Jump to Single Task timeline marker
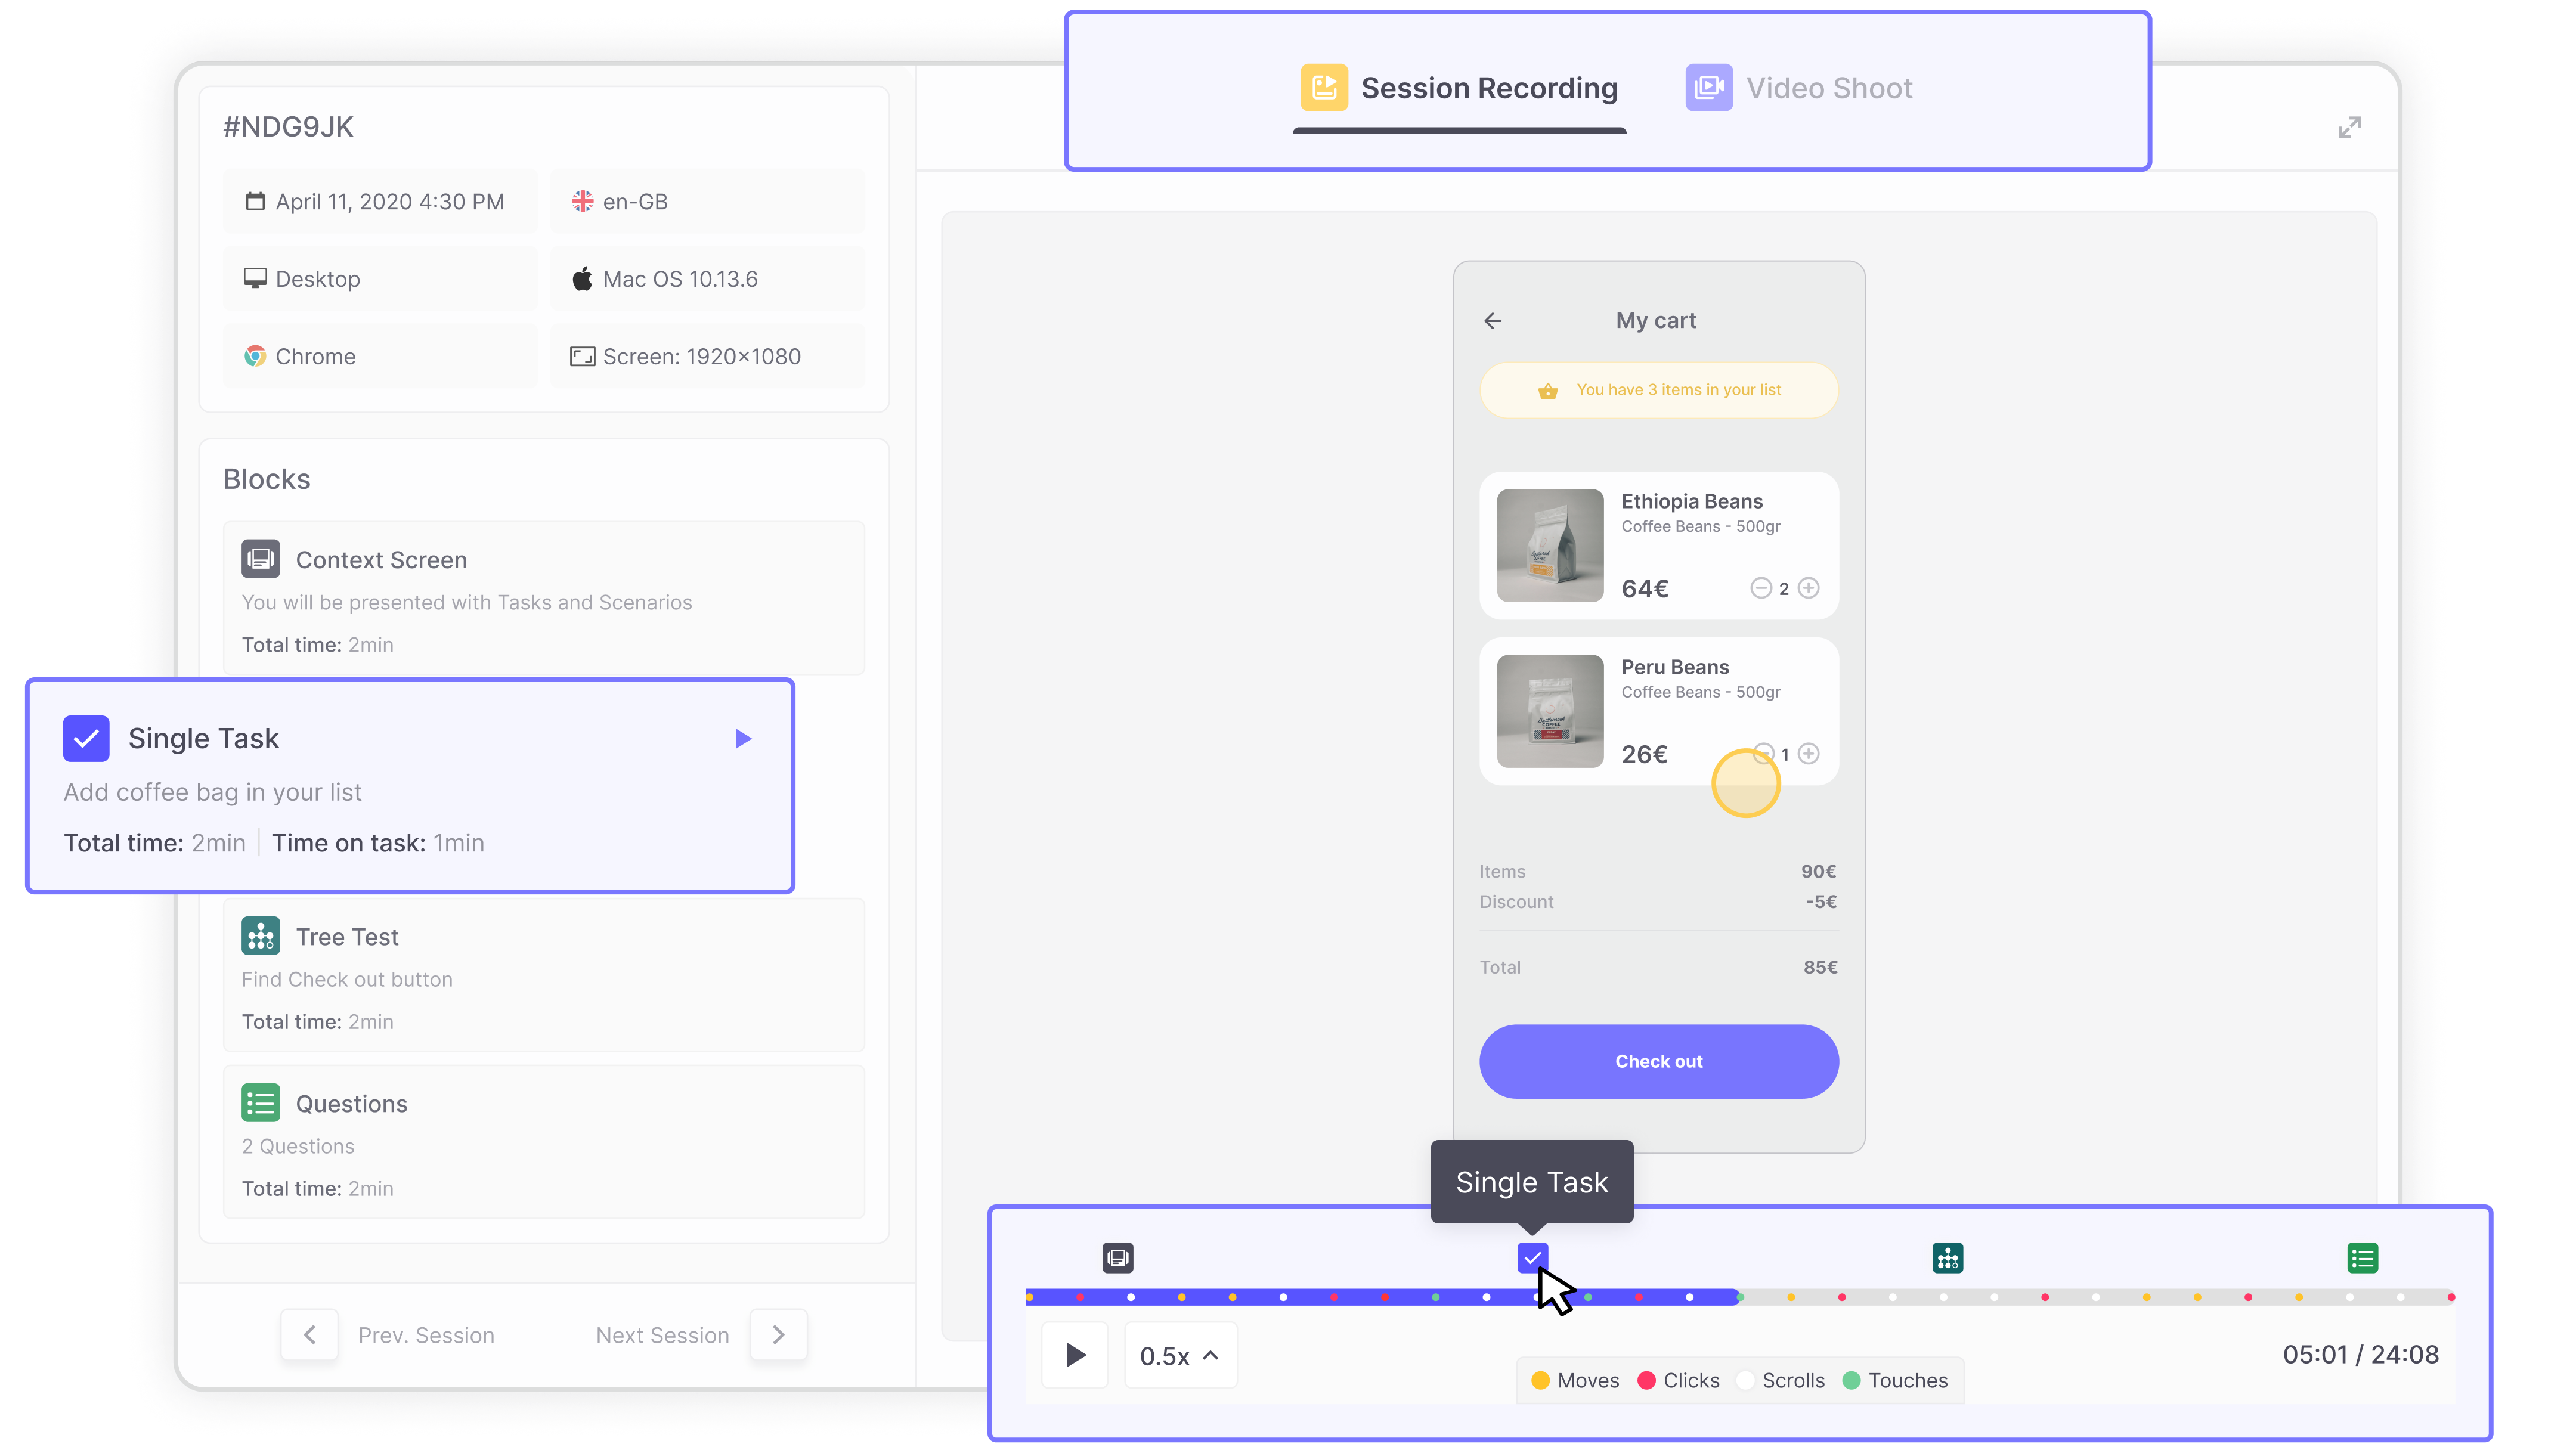The image size is (2576, 1450). coord(1533,1258)
